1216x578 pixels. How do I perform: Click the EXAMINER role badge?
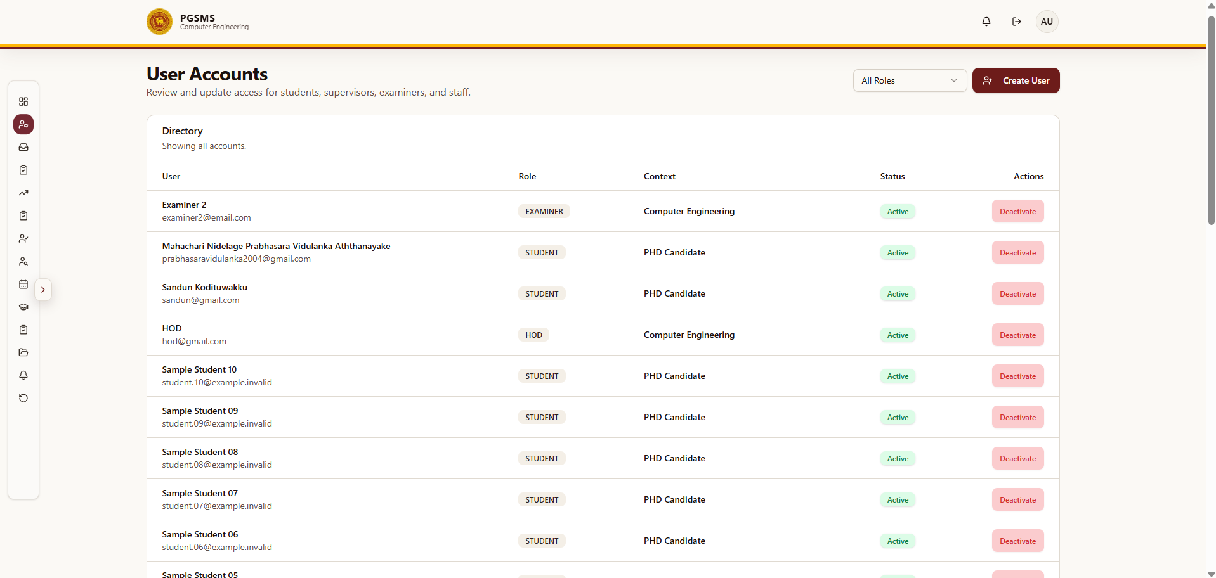click(544, 211)
